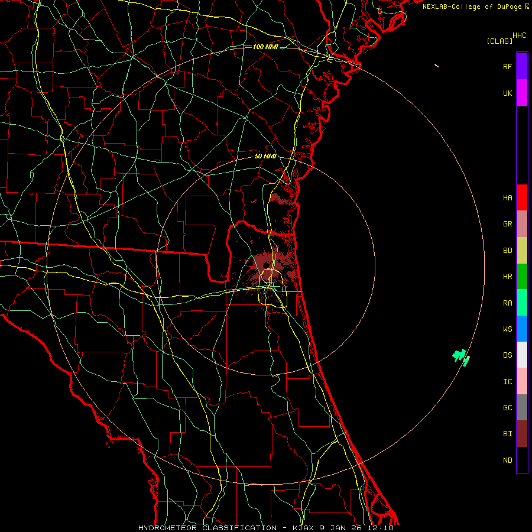The image size is (532, 532).
Task: Click the RA legend label
Action: click(507, 303)
